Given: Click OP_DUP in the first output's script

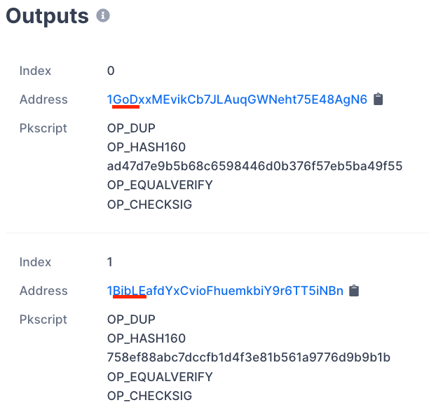Looking at the screenshot, I should click(131, 128).
